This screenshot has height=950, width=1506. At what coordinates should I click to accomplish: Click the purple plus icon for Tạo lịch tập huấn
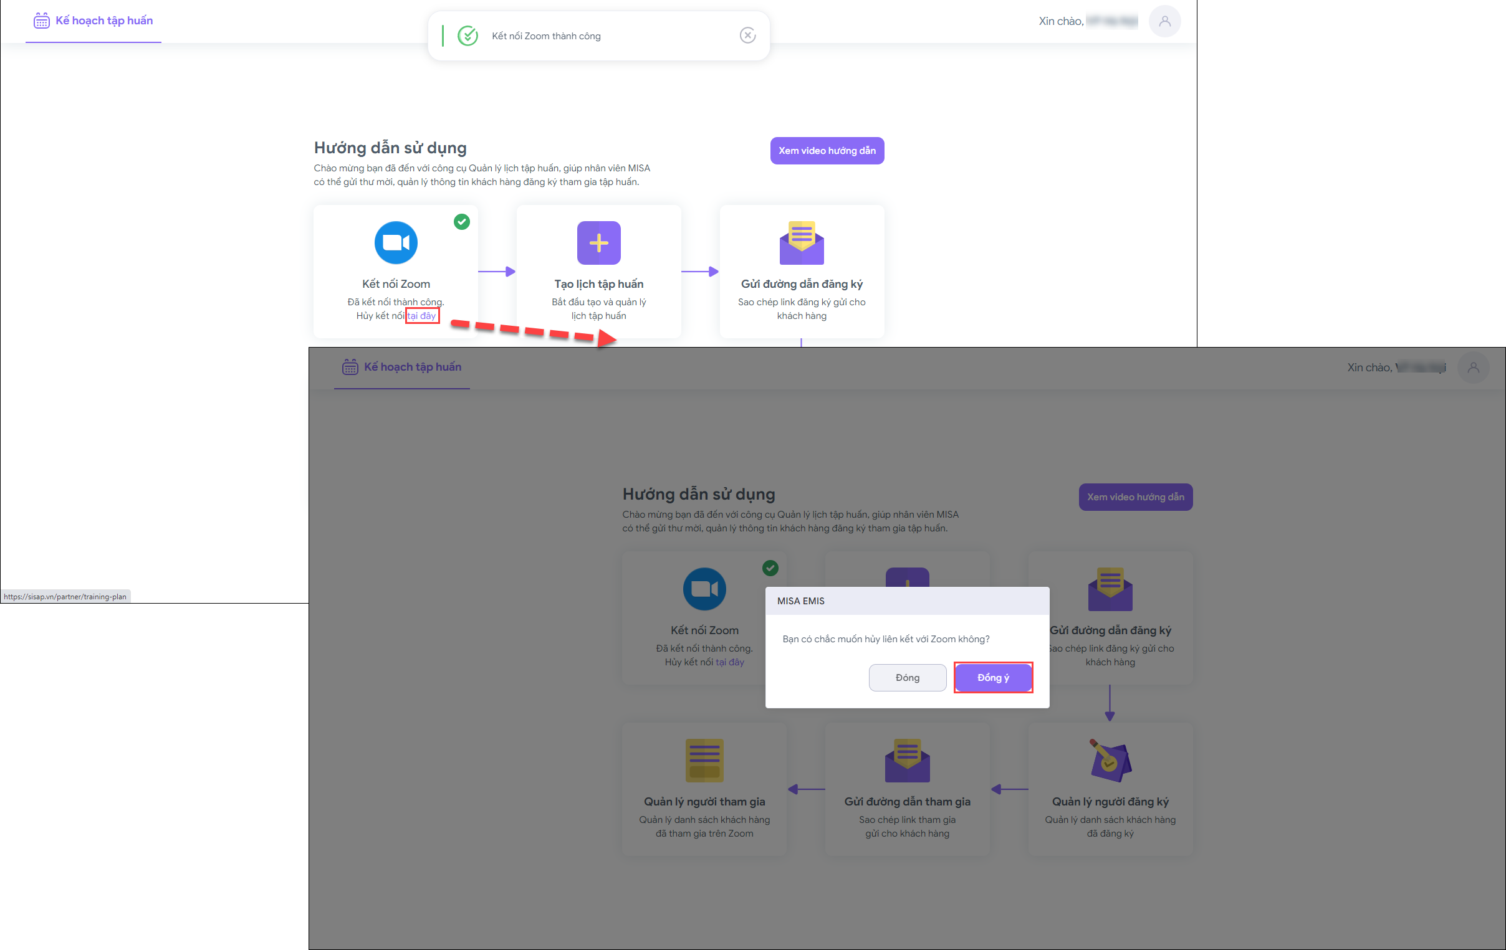[x=598, y=242]
